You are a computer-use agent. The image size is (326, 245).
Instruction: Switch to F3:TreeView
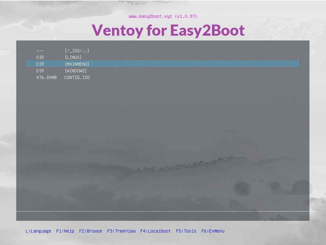click(x=121, y=231)
